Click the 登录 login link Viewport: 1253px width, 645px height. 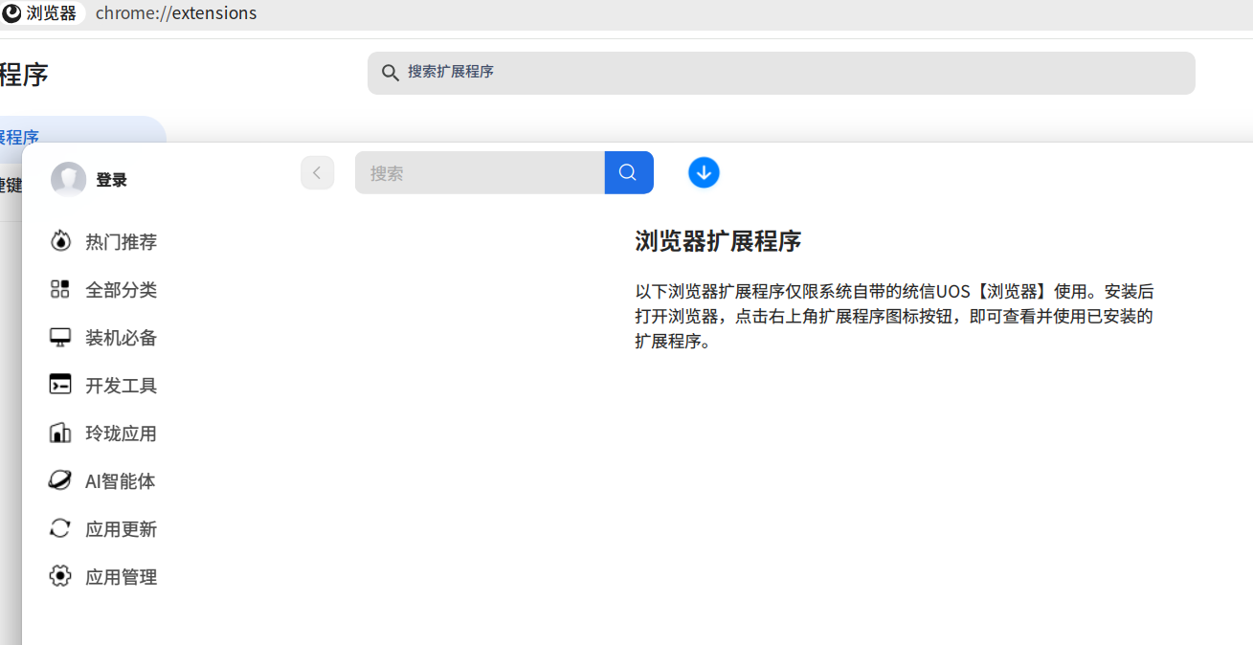pyautogui.click(x=112, y=180)
